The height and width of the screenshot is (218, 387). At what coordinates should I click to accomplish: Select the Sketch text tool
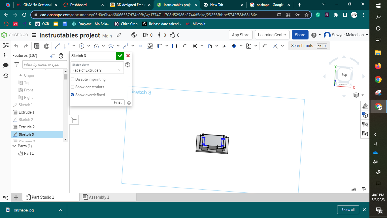click(151, 46)
